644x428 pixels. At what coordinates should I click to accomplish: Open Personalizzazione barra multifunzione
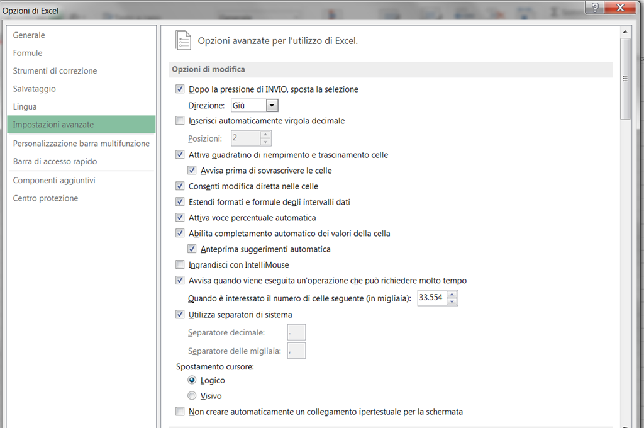[x=81, y=144]
